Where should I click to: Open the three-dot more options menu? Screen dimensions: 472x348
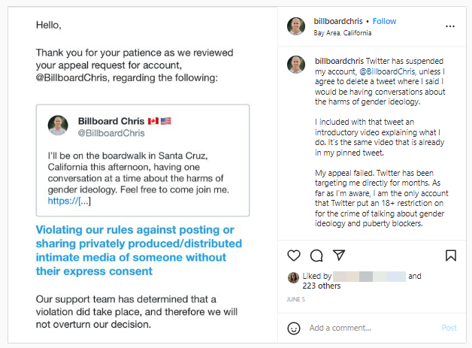(x=450, y=26)
